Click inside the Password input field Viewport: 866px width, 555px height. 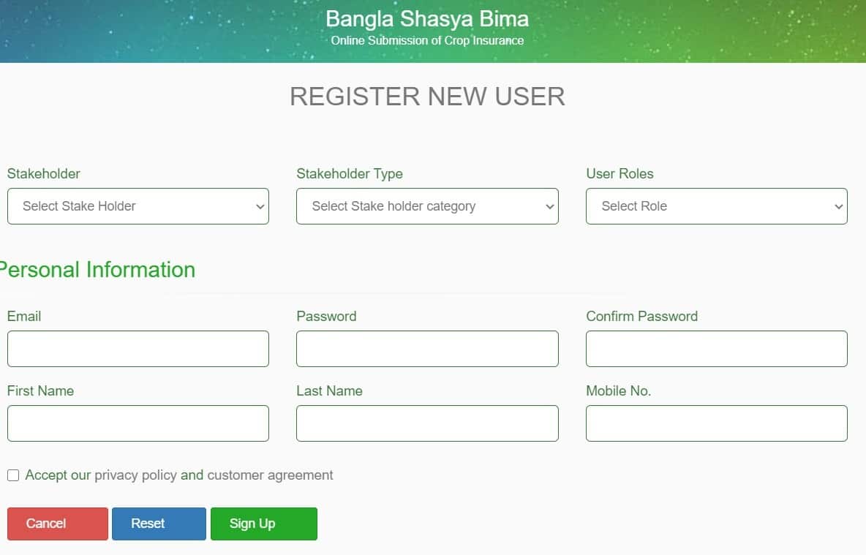(427, 349)
